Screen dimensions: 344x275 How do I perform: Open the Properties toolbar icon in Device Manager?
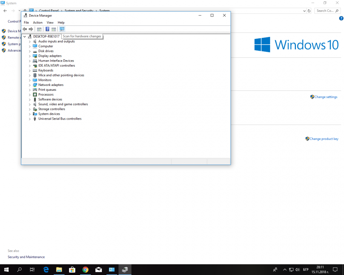pyautogui.click(x=39, y=29)
